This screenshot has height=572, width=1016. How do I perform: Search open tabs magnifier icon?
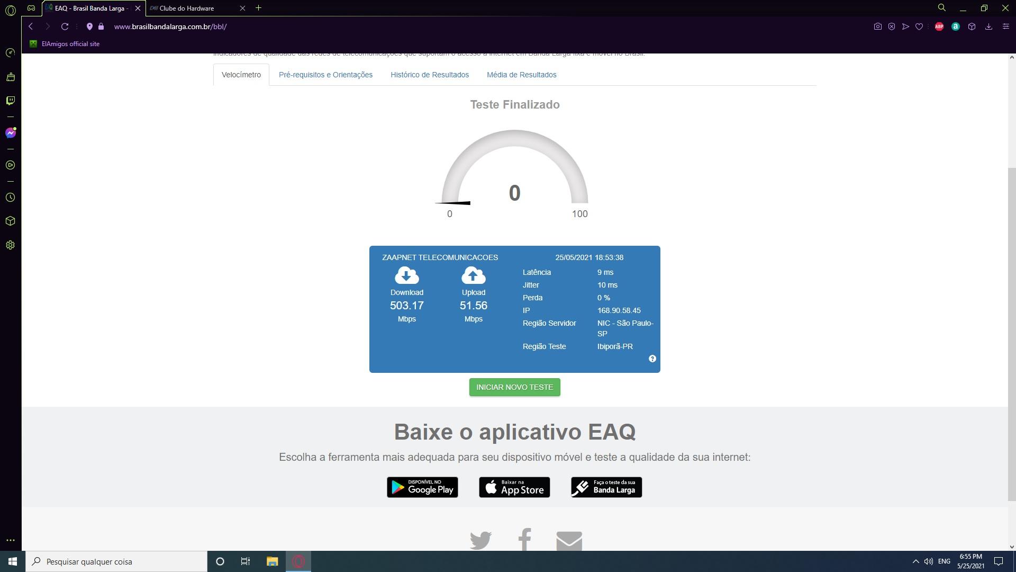coord(942,8)
